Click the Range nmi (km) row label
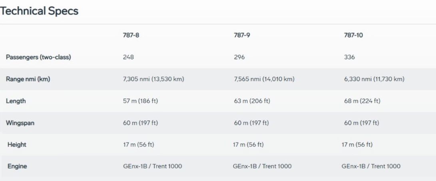Image resolution: width=436 pixels, height=181 pixels. tap(28, 79)
